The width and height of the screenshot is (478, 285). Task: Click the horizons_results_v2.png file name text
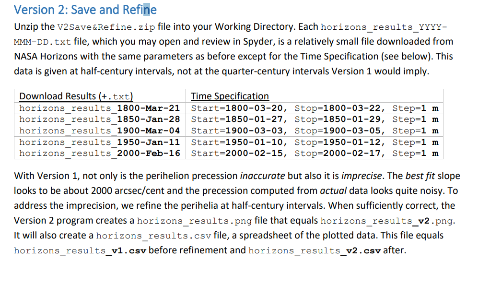[x=386, y=221]
